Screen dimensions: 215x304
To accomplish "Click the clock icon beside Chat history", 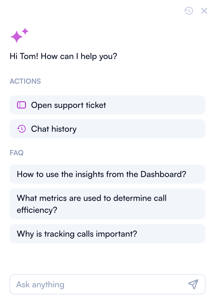I will (21, 129).
